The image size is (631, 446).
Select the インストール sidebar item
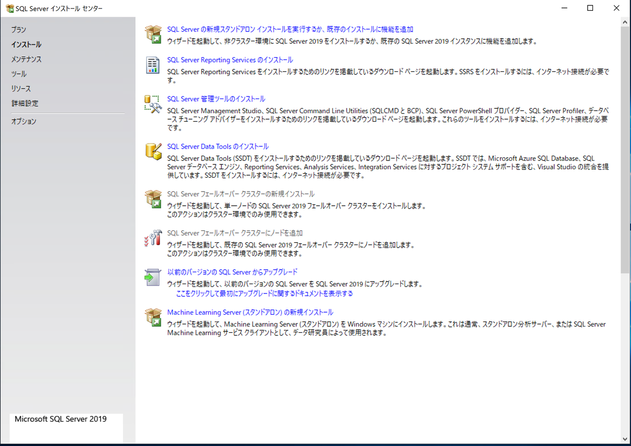pyautogui.click(x=26, y=45)
